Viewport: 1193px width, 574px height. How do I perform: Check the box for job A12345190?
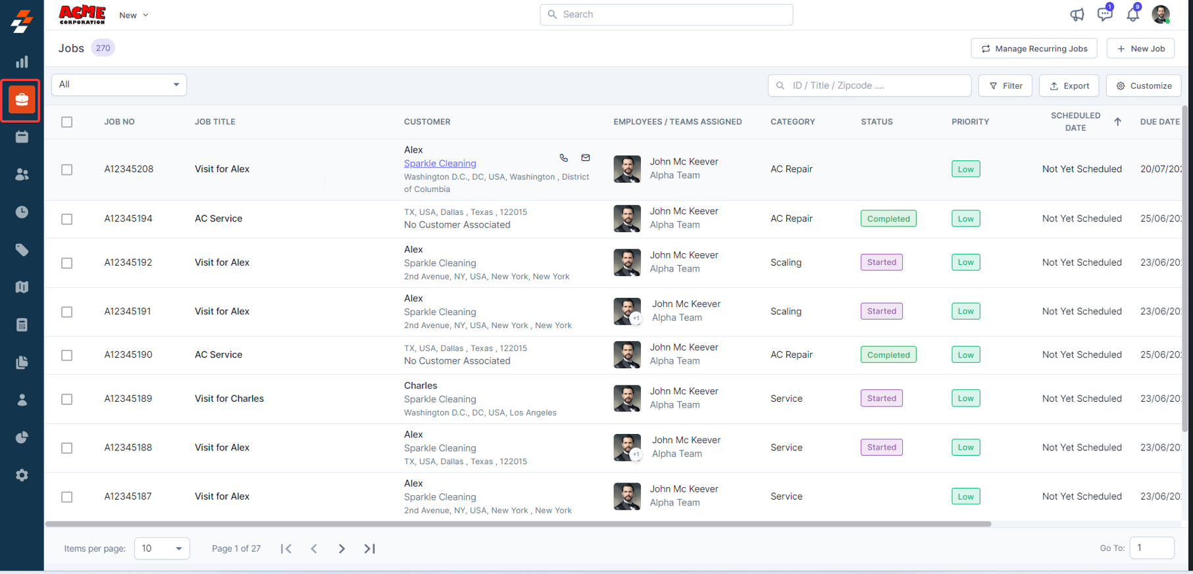67,355
